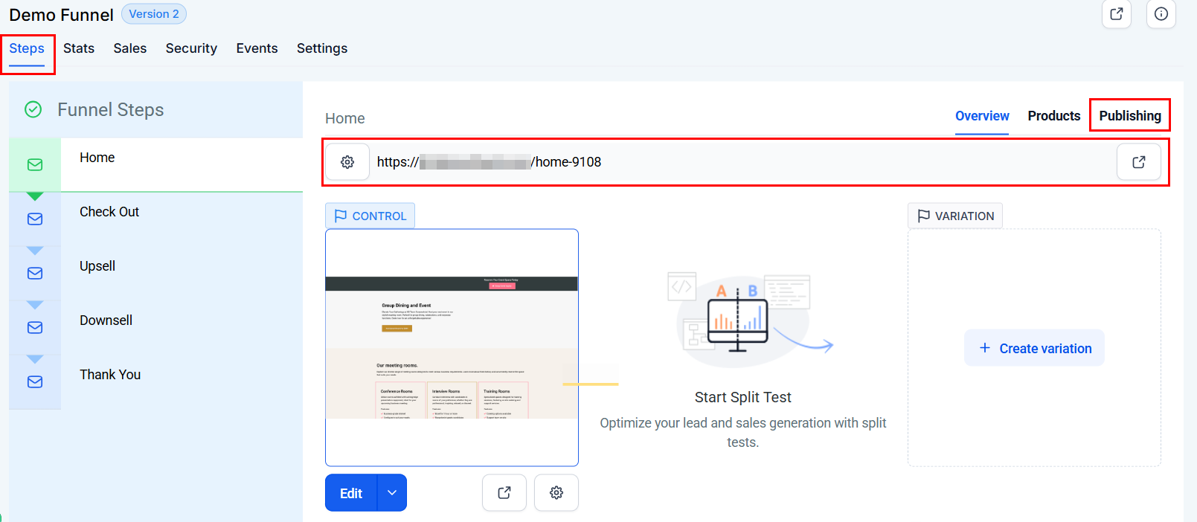Click the Home page title above URL

[x=345, y=118]
